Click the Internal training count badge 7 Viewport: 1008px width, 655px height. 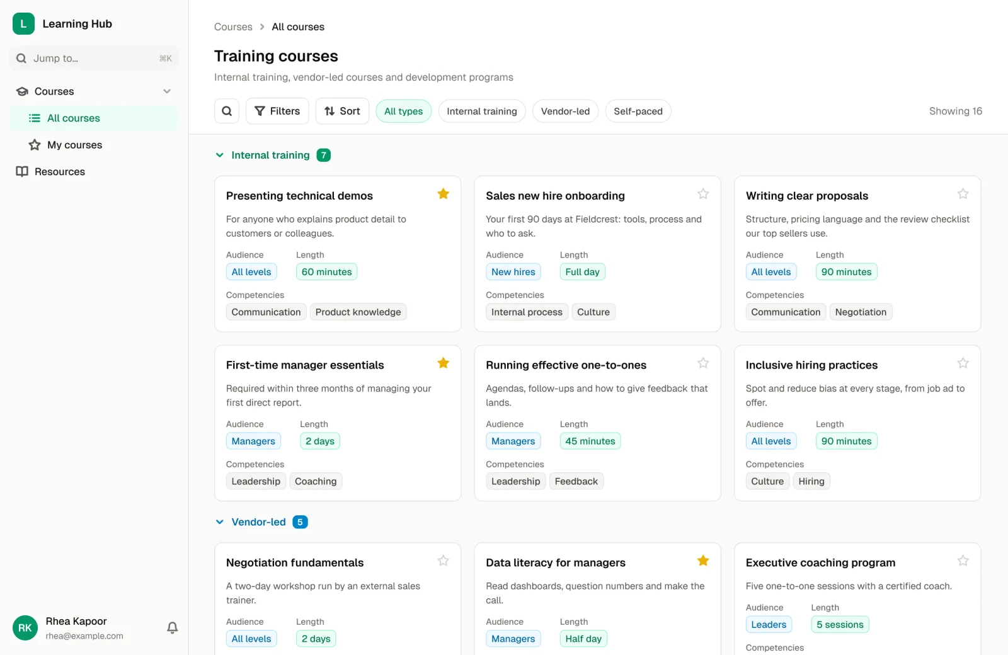324,155
